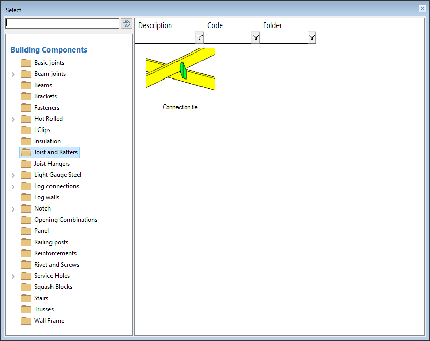Expand the Service Holes folder
Screen dimensions: 430x341
tap(13, 276)
